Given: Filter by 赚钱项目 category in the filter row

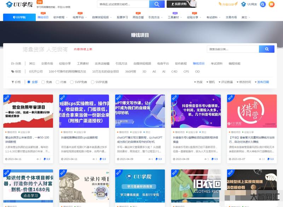Looking at the screenshot, I should (198, 63).
